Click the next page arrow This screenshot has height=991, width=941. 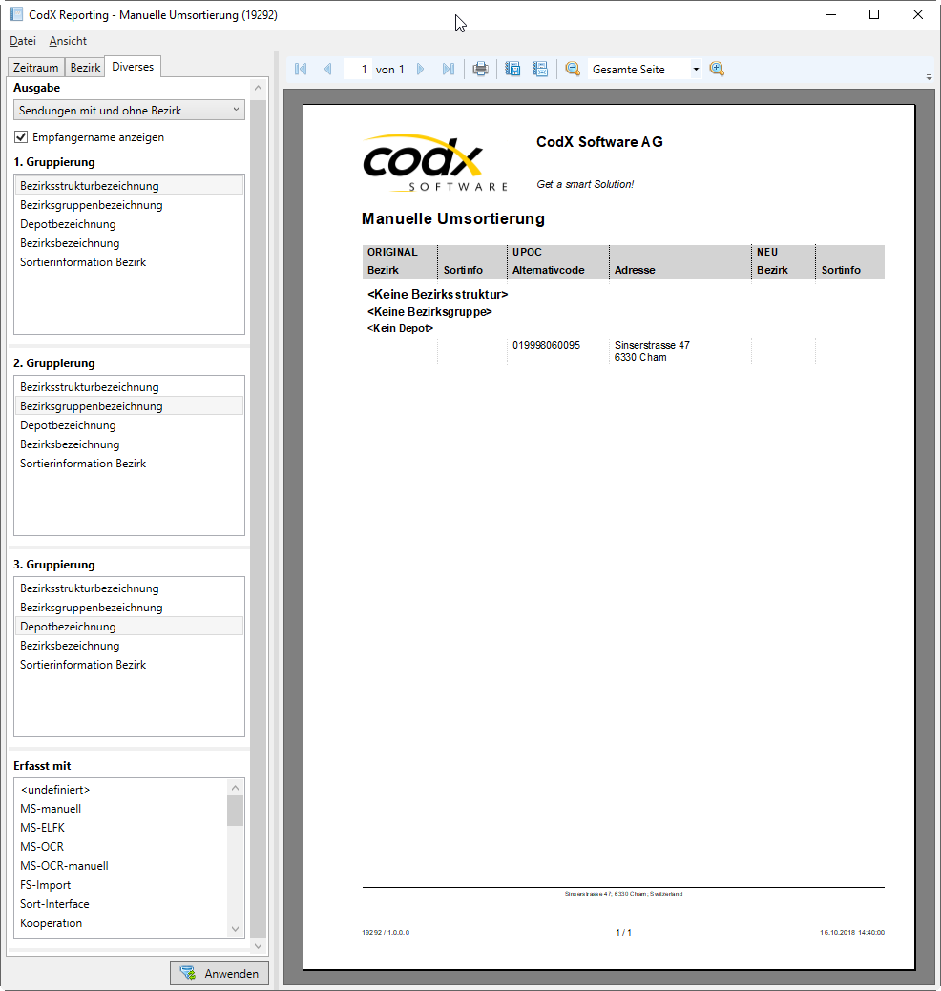(421, 69)
